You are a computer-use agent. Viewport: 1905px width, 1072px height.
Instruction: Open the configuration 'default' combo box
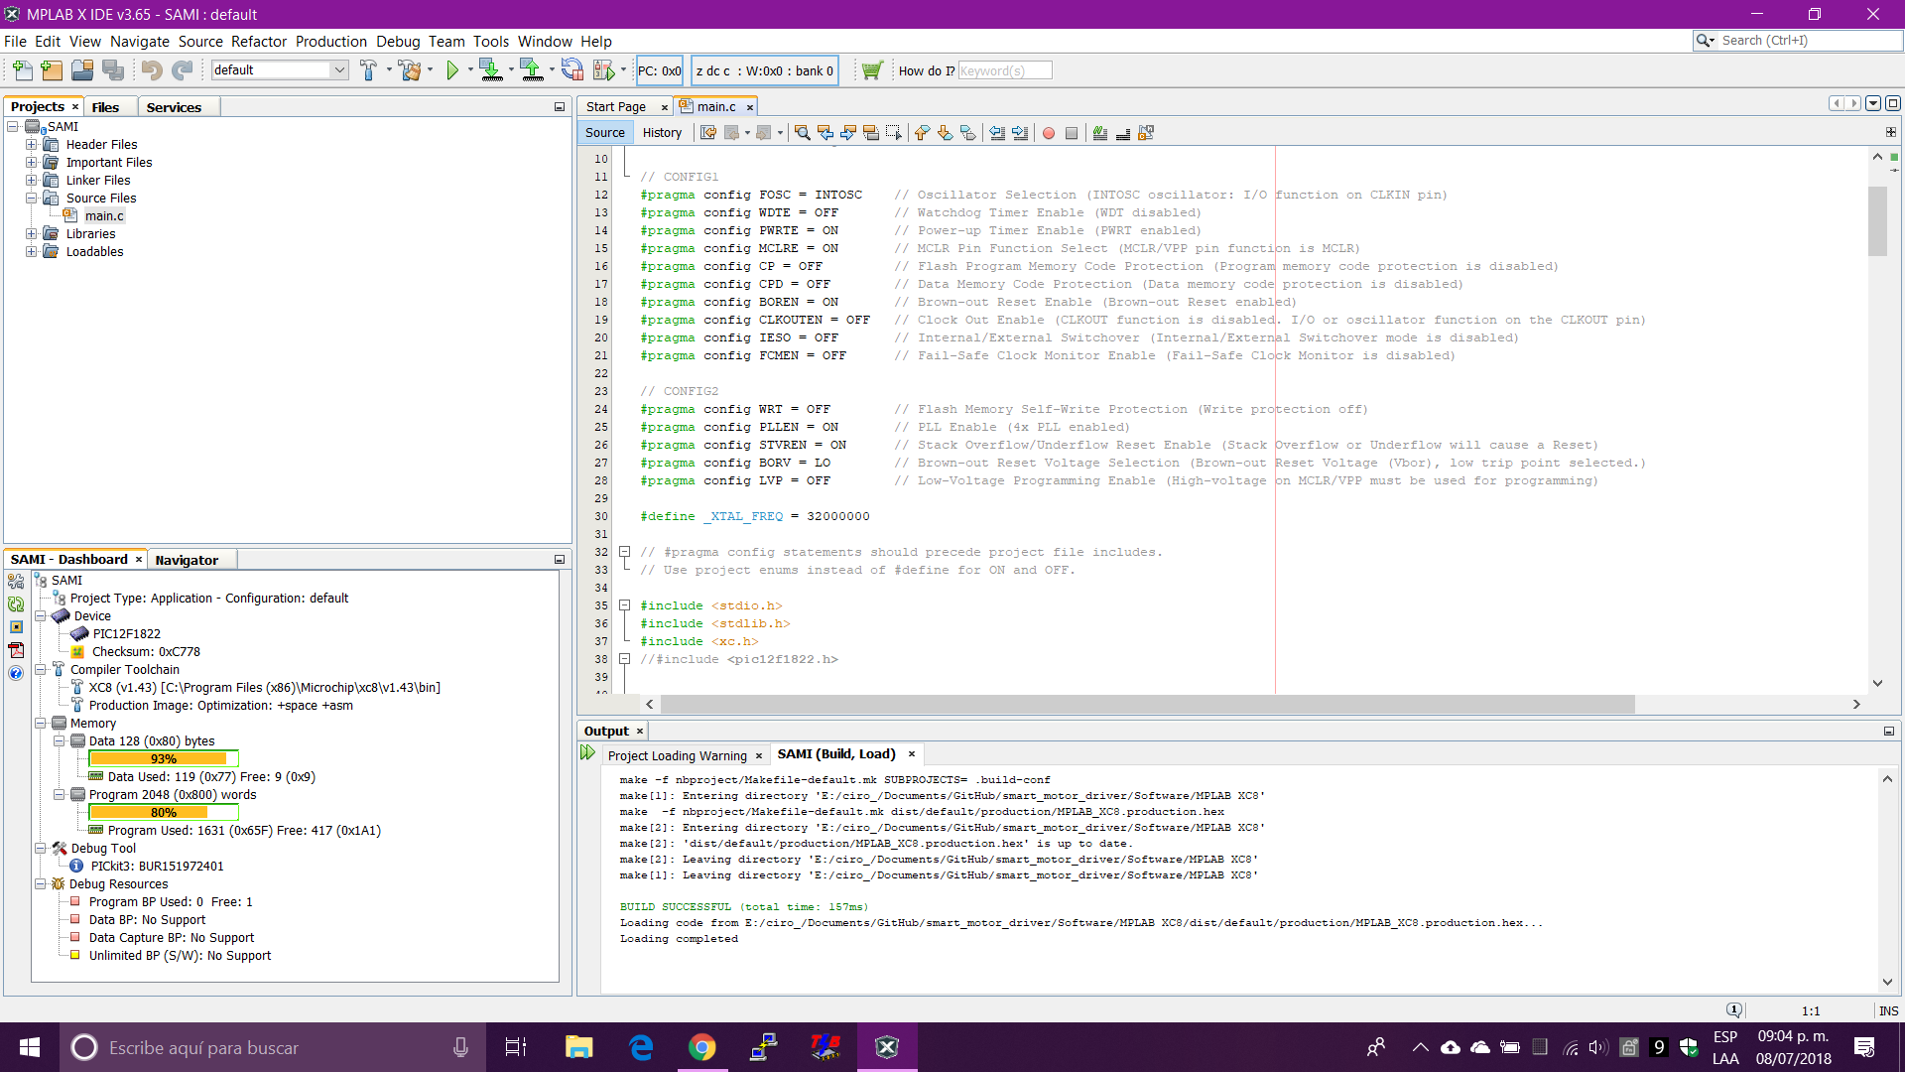click(x=280, y=69)
